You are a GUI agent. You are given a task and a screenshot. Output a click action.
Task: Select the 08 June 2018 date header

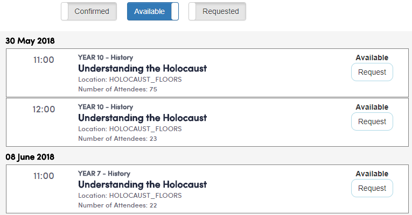[x=31, y=156]
